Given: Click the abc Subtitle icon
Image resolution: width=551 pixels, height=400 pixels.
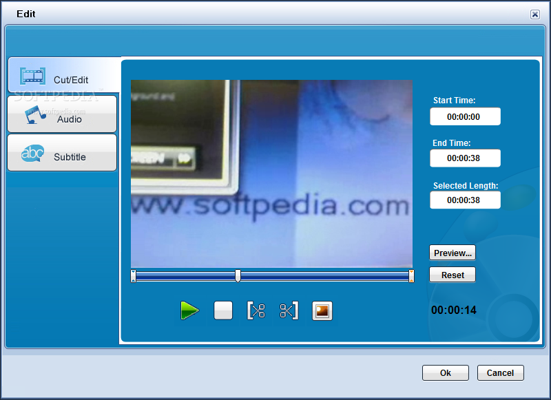Looking at the screenshot, I should 32,154.
